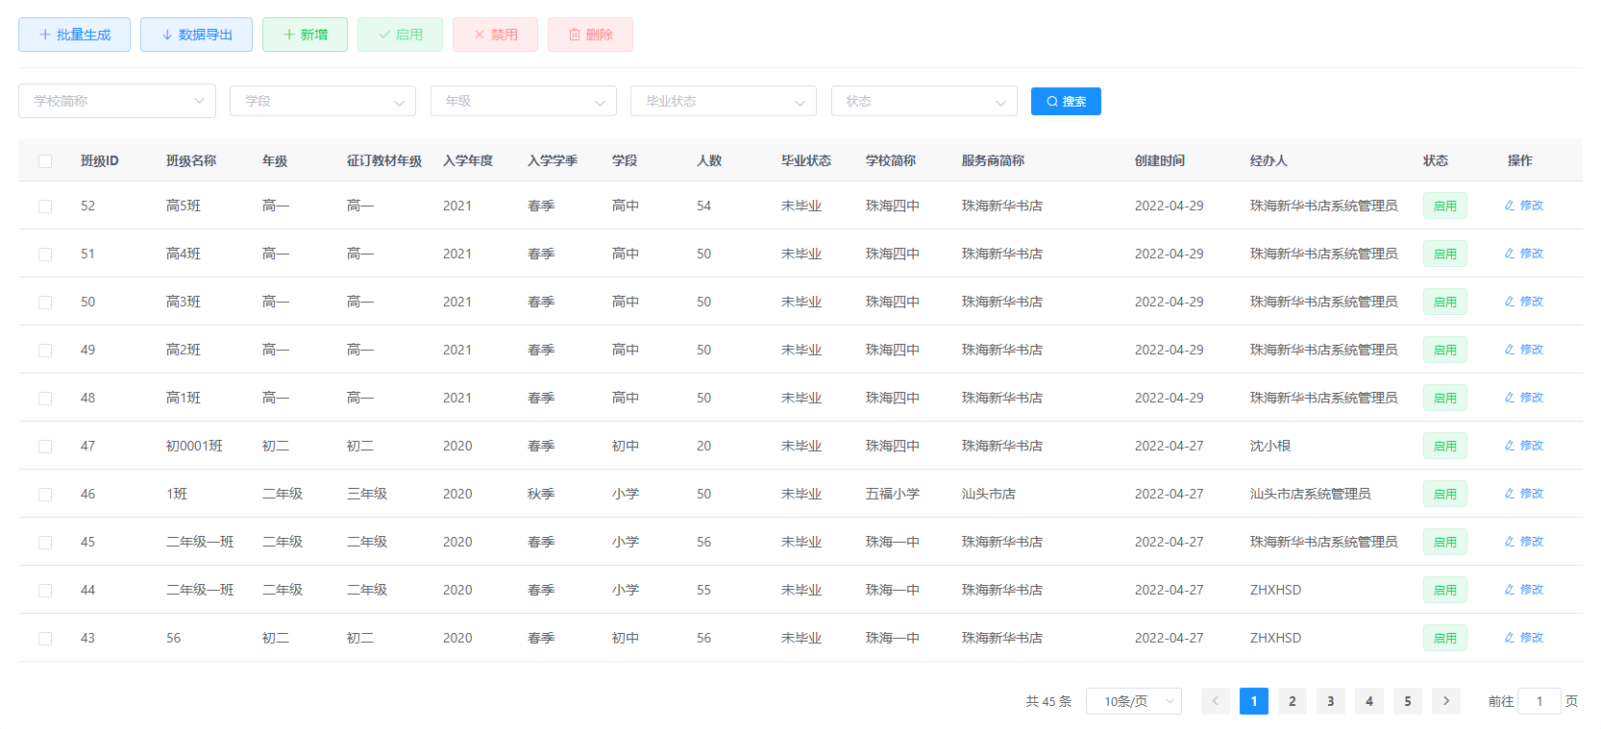Go to page 5 in pagination
Screen dimensions: 1601x729
tap(1408, 701)
